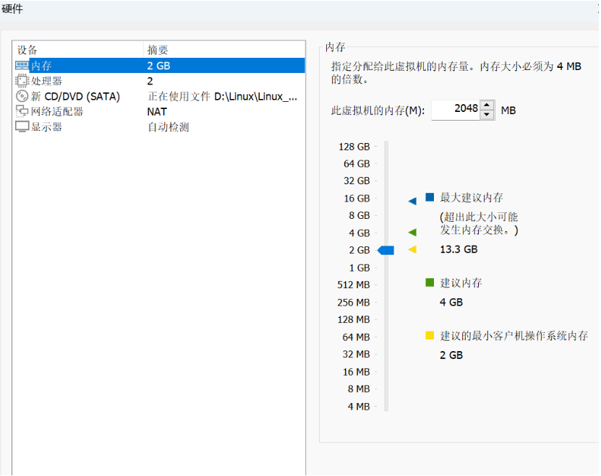Select the 网络适配器 device row
Image resolution: width=601 pixels, height=476 pixels.
click(x=159, y=111)
